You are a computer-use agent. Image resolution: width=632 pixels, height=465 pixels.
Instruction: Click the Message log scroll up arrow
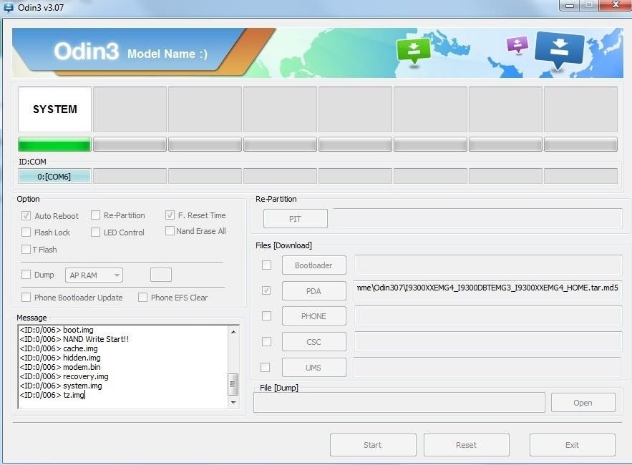[x=233, y=332]
